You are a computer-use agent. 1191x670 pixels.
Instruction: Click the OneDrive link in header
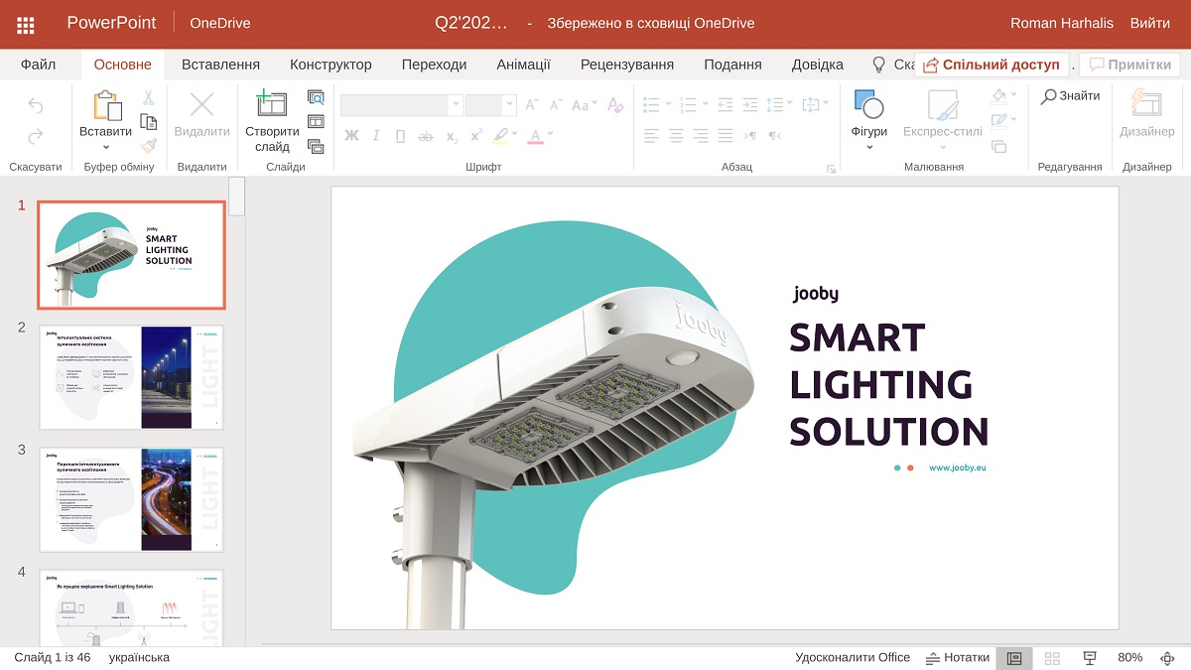tap(220, 23)
